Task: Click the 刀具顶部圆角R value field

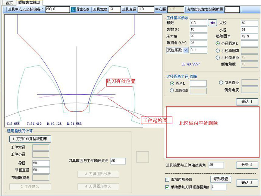Action: pyautogui.click(x=219, y=187)
